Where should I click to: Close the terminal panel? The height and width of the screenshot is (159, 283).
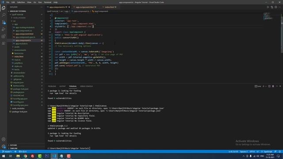click(x=280, y=87)
